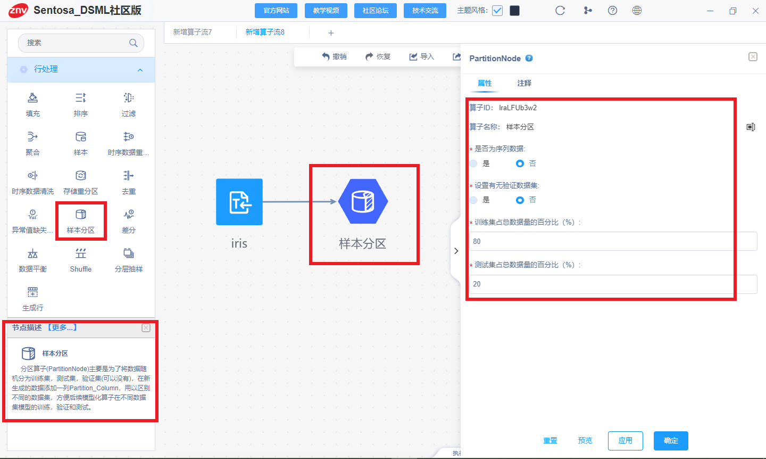766x459 pixels.
Task: Select the 数据平衡 operator icon
Action: [x=32, y=253]
